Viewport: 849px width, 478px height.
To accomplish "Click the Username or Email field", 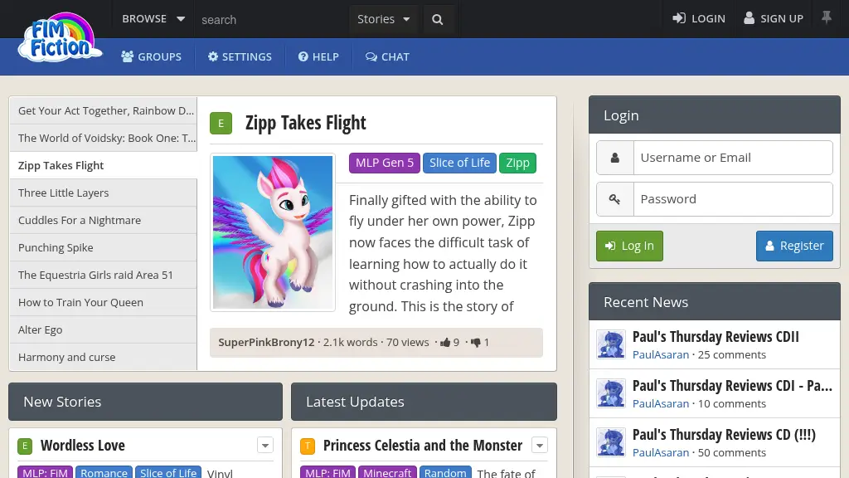I will pyautogui.click(x=732, y=158).
